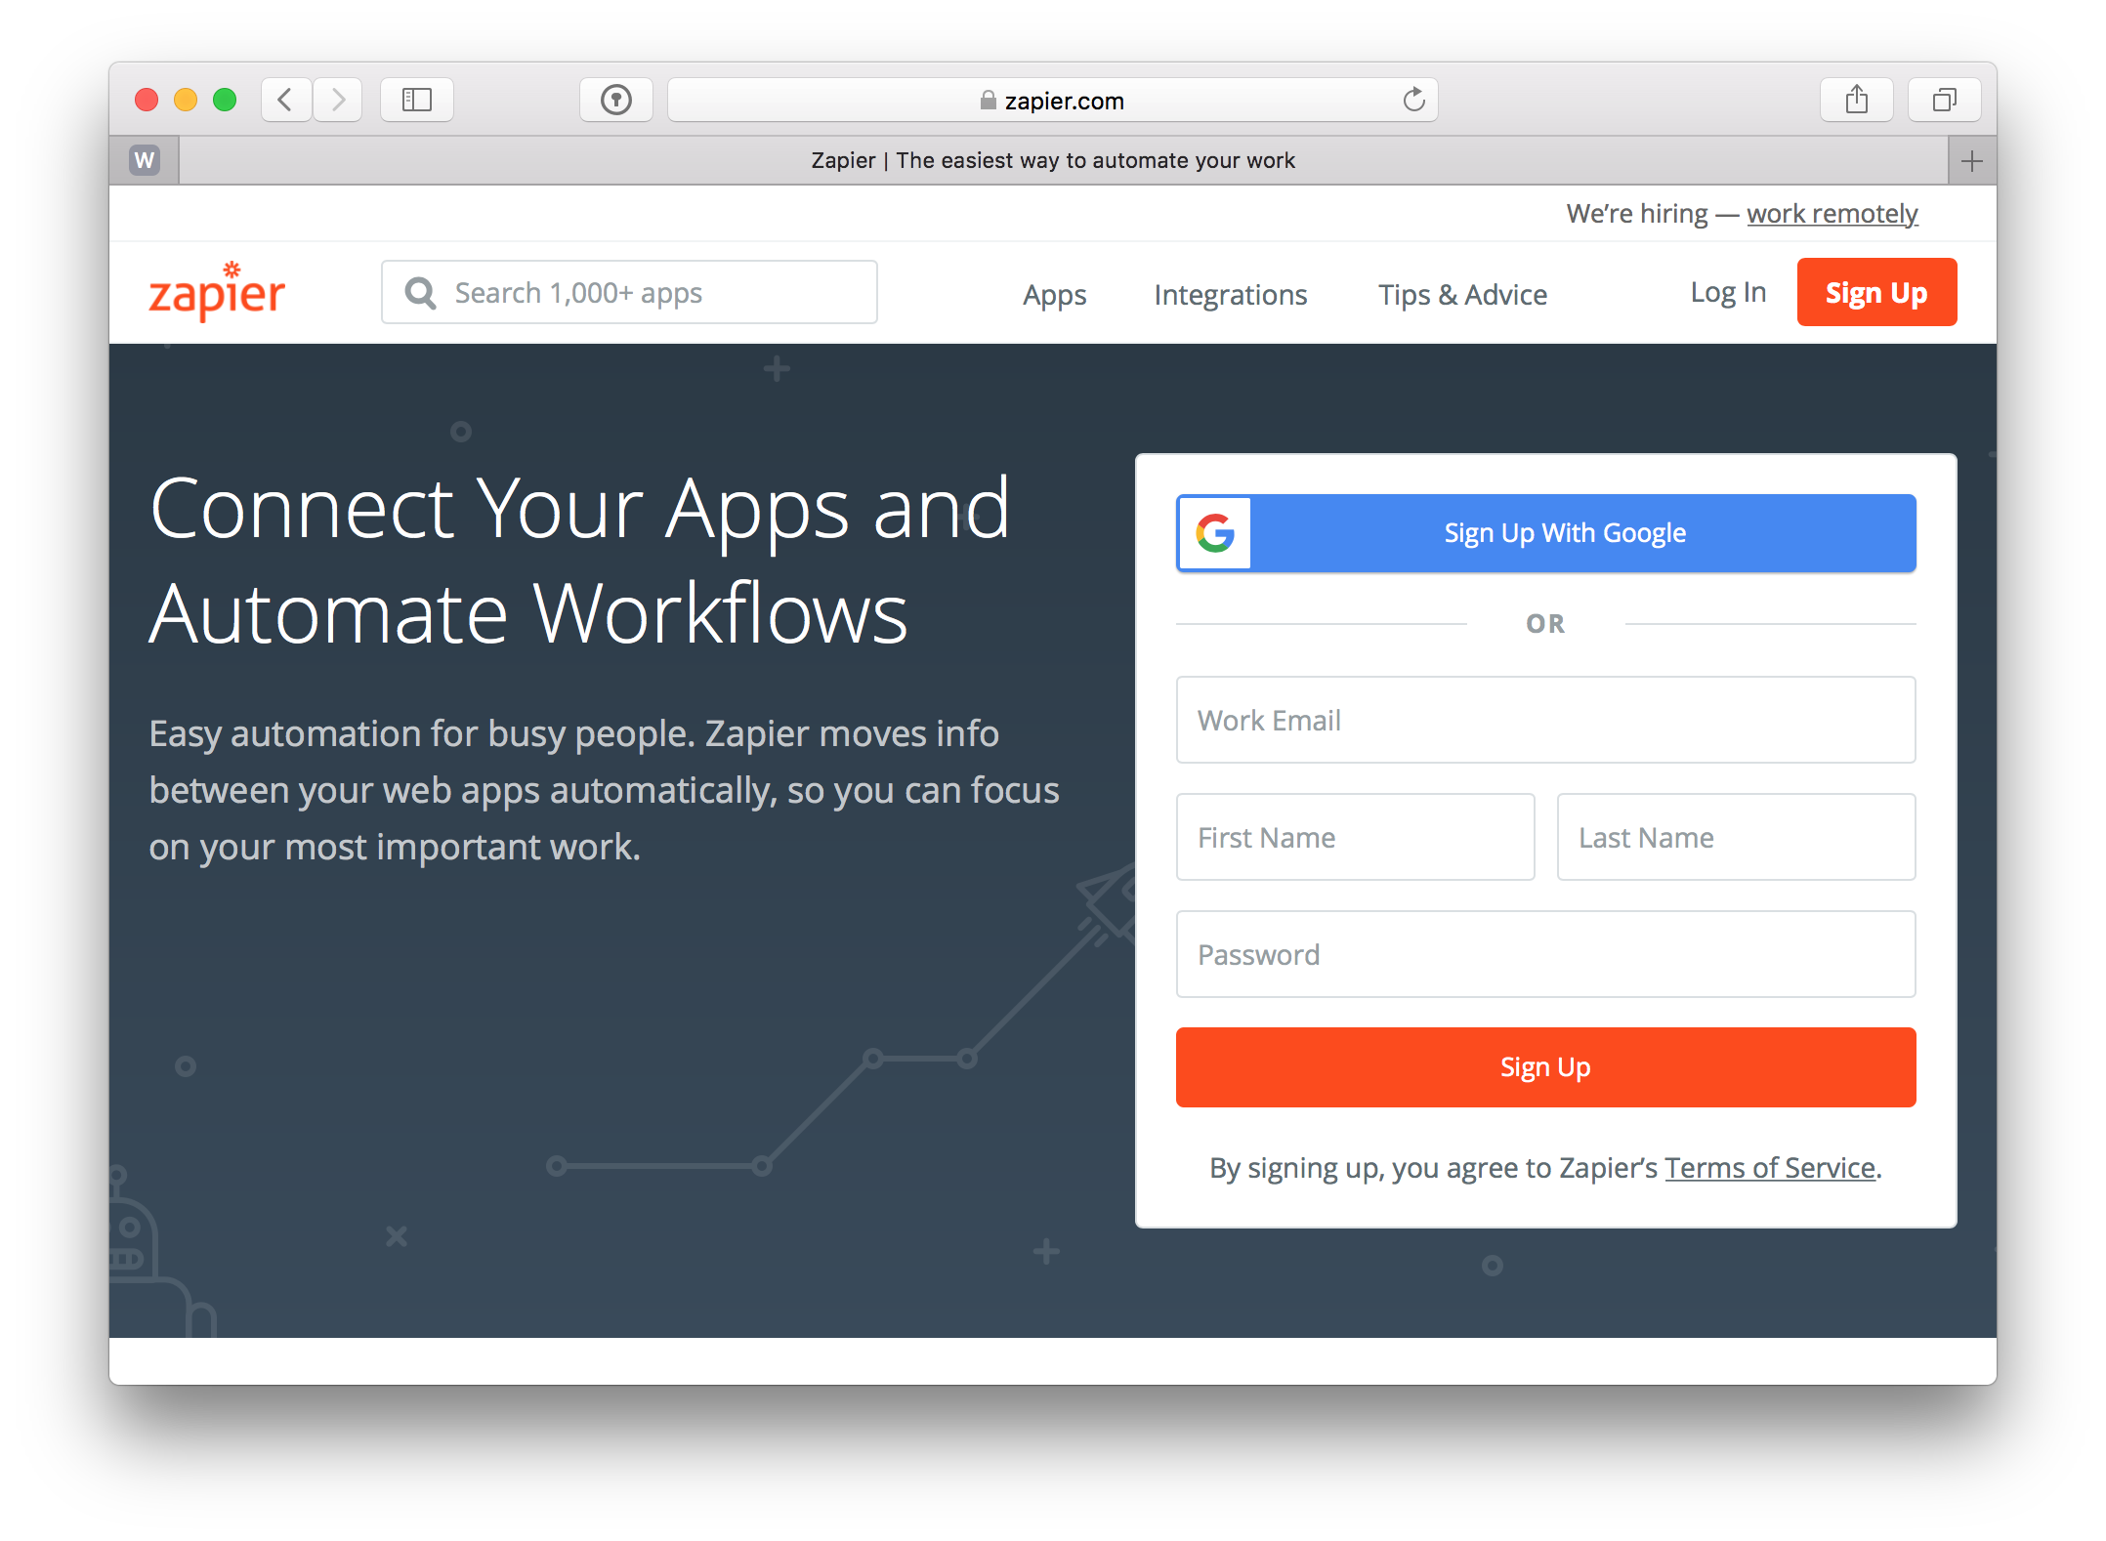
Task: Click the lock icon in address bar
Action: 989,101
